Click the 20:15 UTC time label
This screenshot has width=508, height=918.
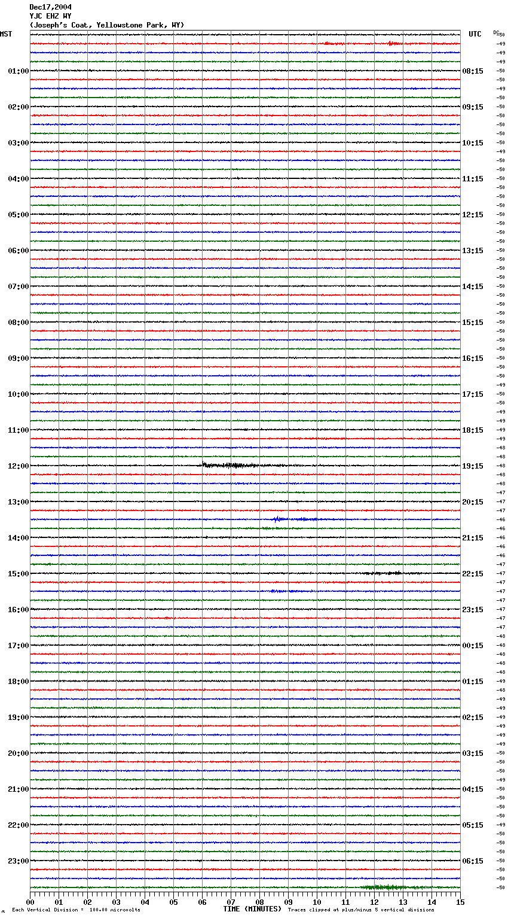[473, 502]
